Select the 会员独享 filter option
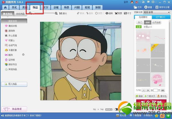172x119 pixels. [157, 22]
